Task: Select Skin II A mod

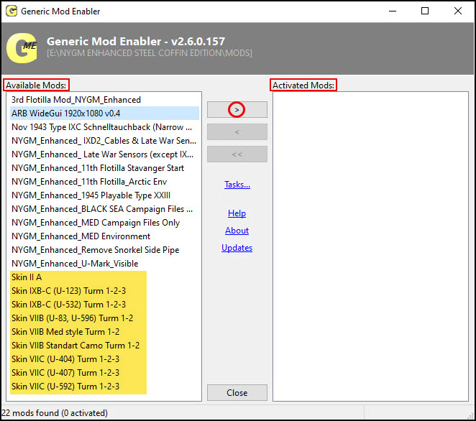Action: click(104, 277)
